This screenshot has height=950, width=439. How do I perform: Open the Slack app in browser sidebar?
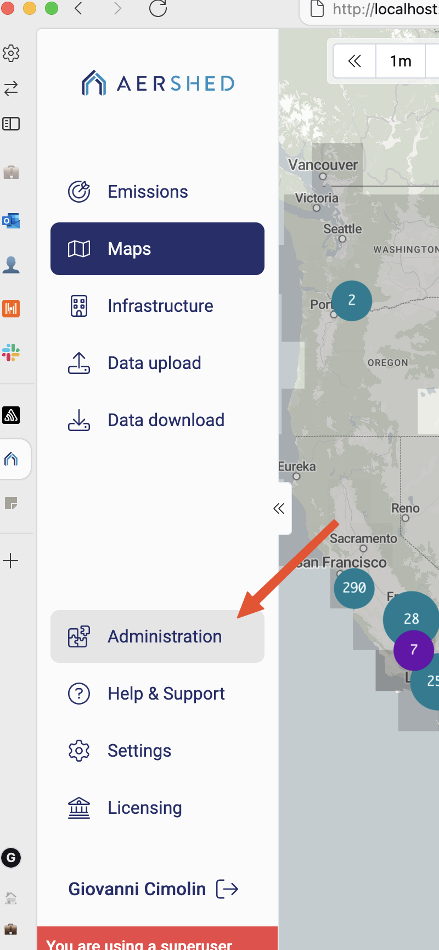tap(11, 352)
